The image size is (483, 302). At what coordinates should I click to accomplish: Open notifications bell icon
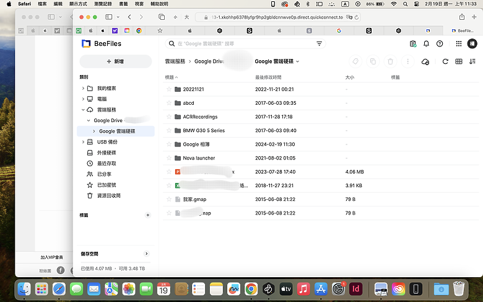(426, 44)
